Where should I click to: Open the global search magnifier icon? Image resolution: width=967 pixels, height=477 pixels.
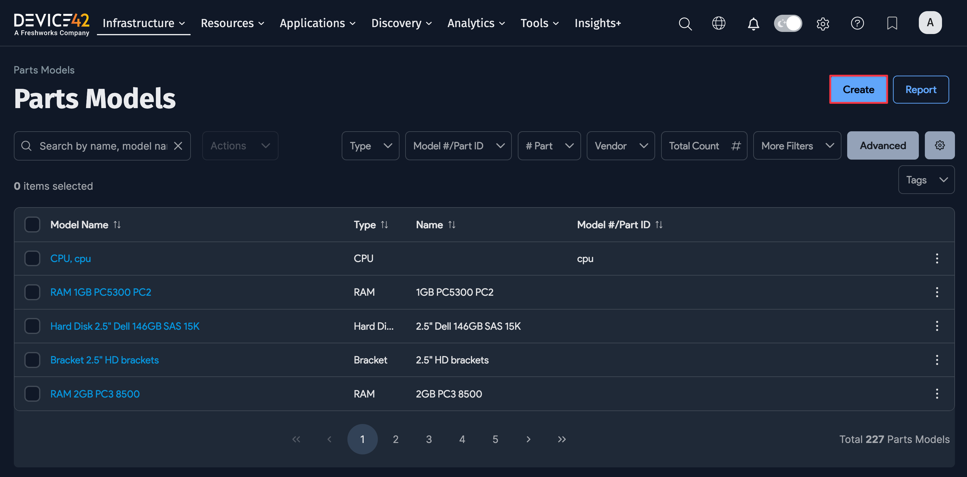click(685, 23)
